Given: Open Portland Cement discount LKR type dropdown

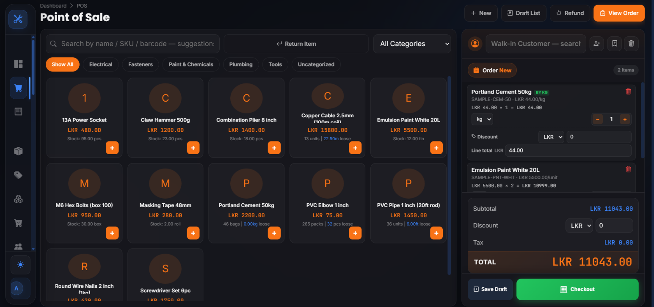Looking at the screenshot, I should click(x=551, y=137).
